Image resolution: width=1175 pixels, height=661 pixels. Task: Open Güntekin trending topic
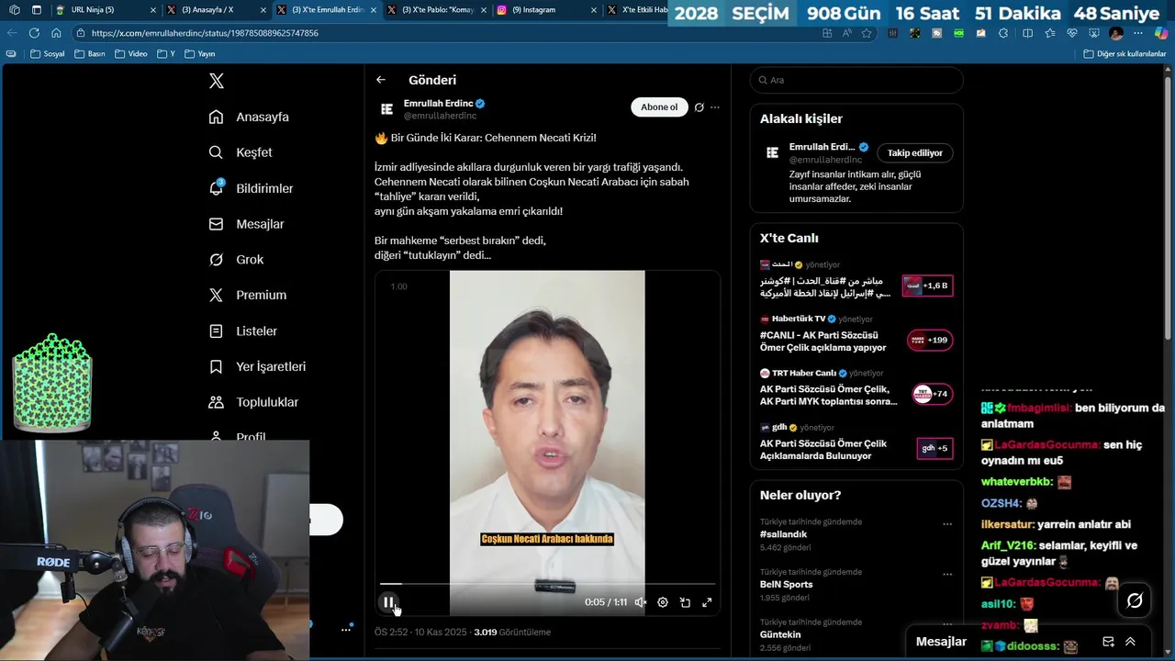[780, 634]
